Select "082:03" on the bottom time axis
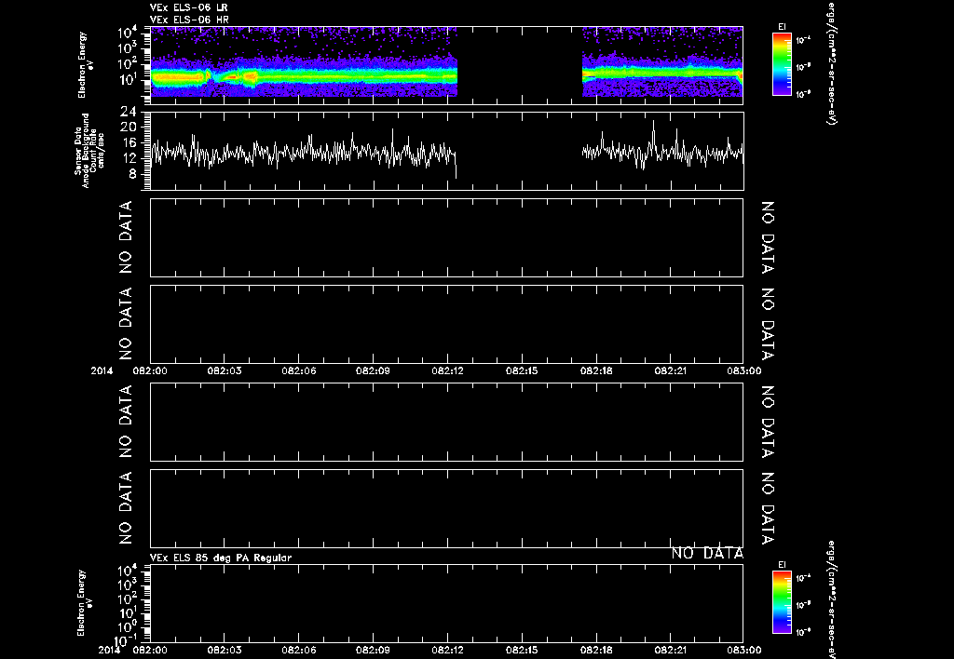This screenshot has height=659, width=954. pos(224,650)
